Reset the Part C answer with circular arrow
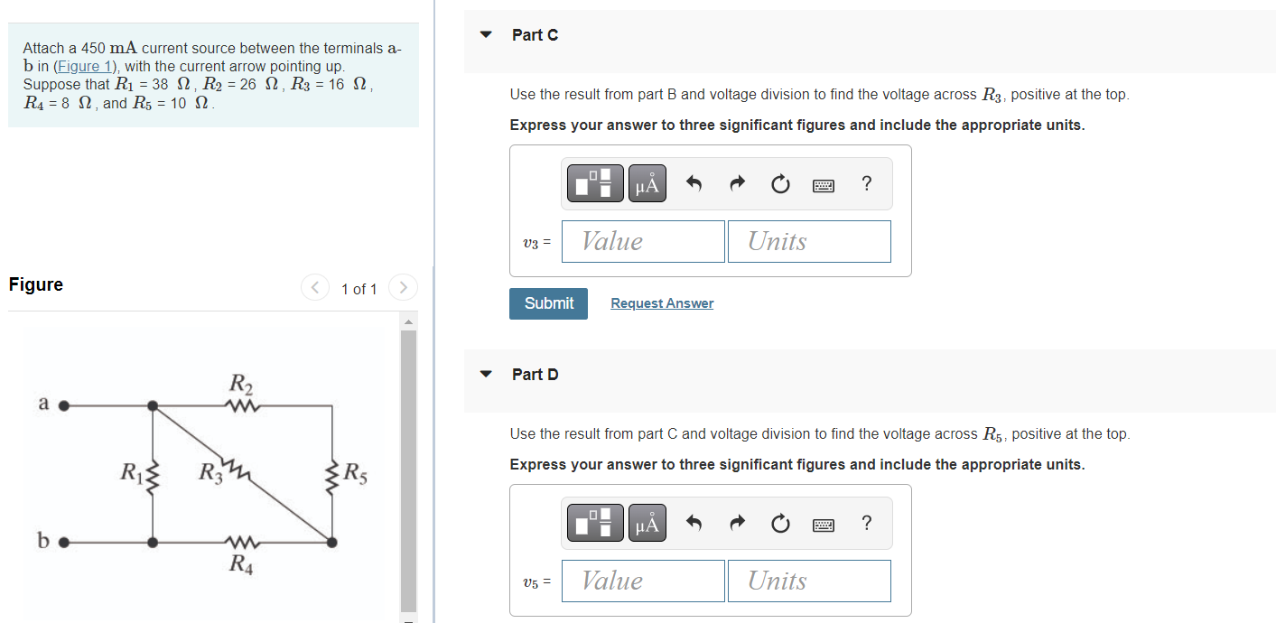The height and width of the screenshot is (623, 1276). click(780, 182)
